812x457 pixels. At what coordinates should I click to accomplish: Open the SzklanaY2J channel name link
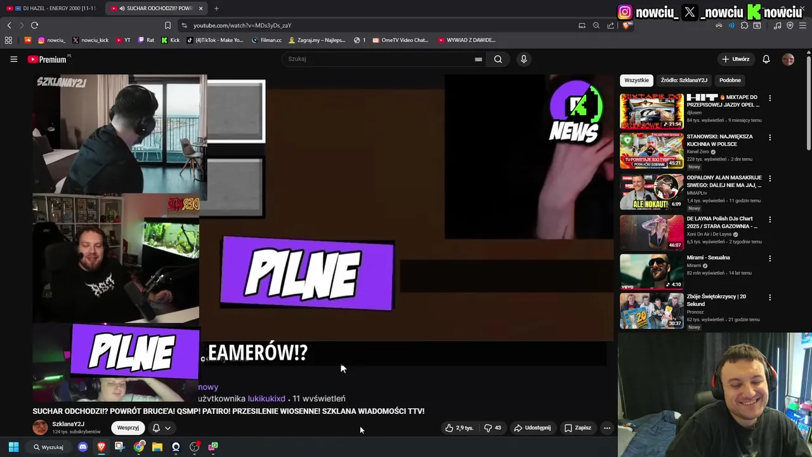point(69,424)
